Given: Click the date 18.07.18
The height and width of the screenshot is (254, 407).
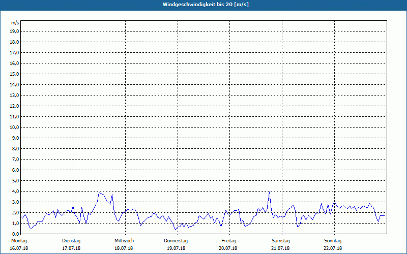Looking at the screenshot, I should (124, 248).
